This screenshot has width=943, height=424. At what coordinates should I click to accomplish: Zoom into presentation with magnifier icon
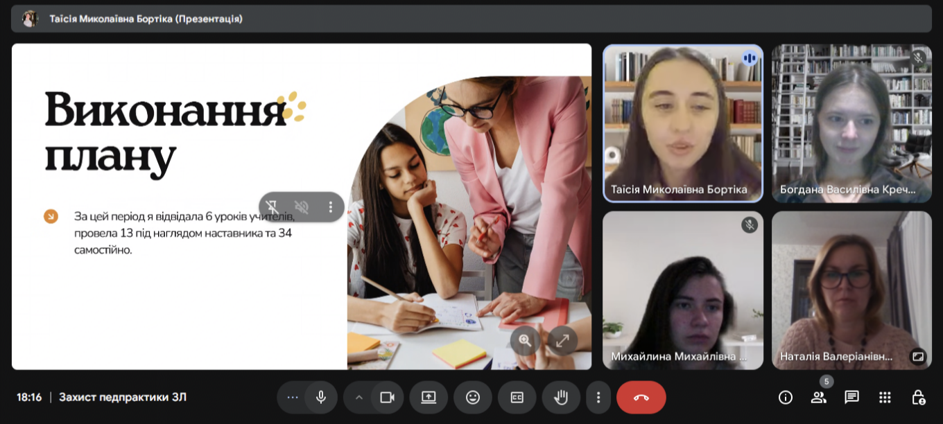tap(525, 340)
